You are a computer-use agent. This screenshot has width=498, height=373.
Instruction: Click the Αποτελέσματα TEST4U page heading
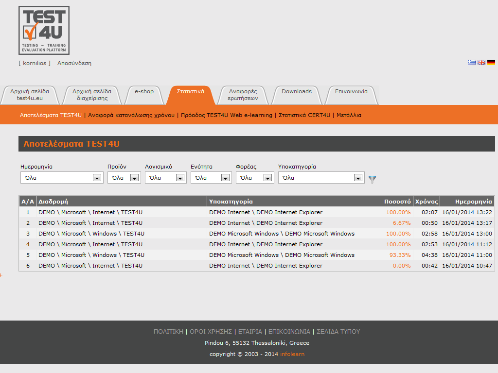(x=71, y=144)
